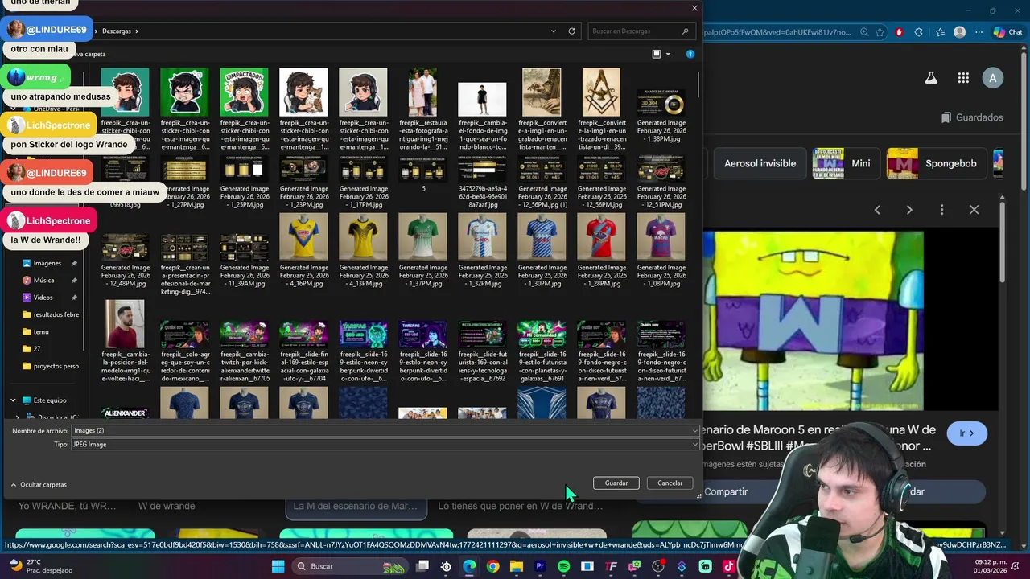Open the red ad-blocker extension icon
Screen dimensions: 1030x579
899,32
